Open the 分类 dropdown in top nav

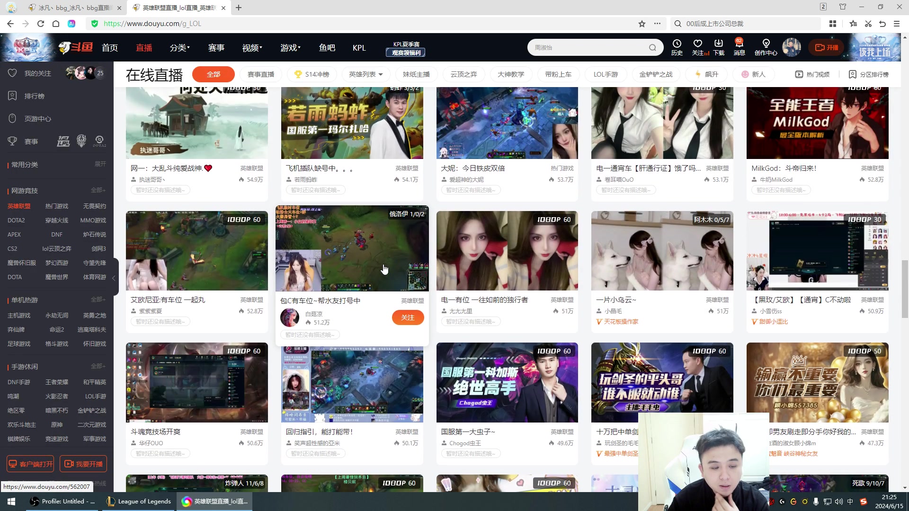(179, 47)
